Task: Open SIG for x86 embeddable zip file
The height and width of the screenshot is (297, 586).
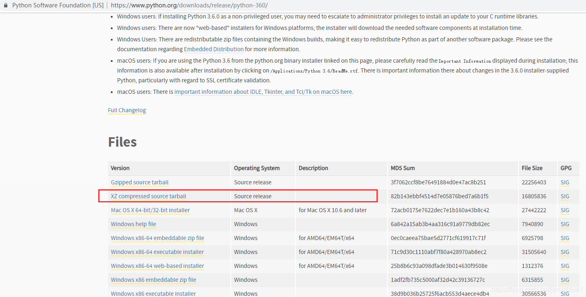Action: 565,280
